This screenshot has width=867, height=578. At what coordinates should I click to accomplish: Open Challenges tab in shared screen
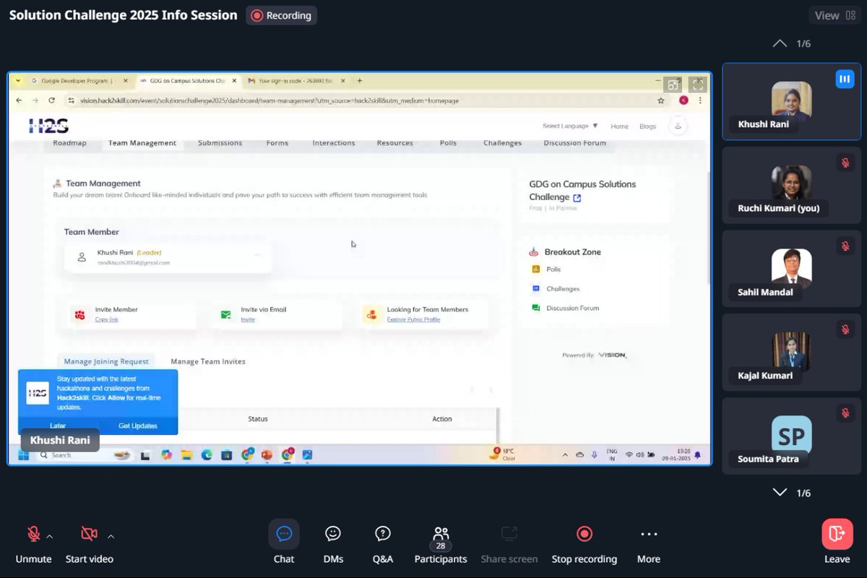[503, 143]
